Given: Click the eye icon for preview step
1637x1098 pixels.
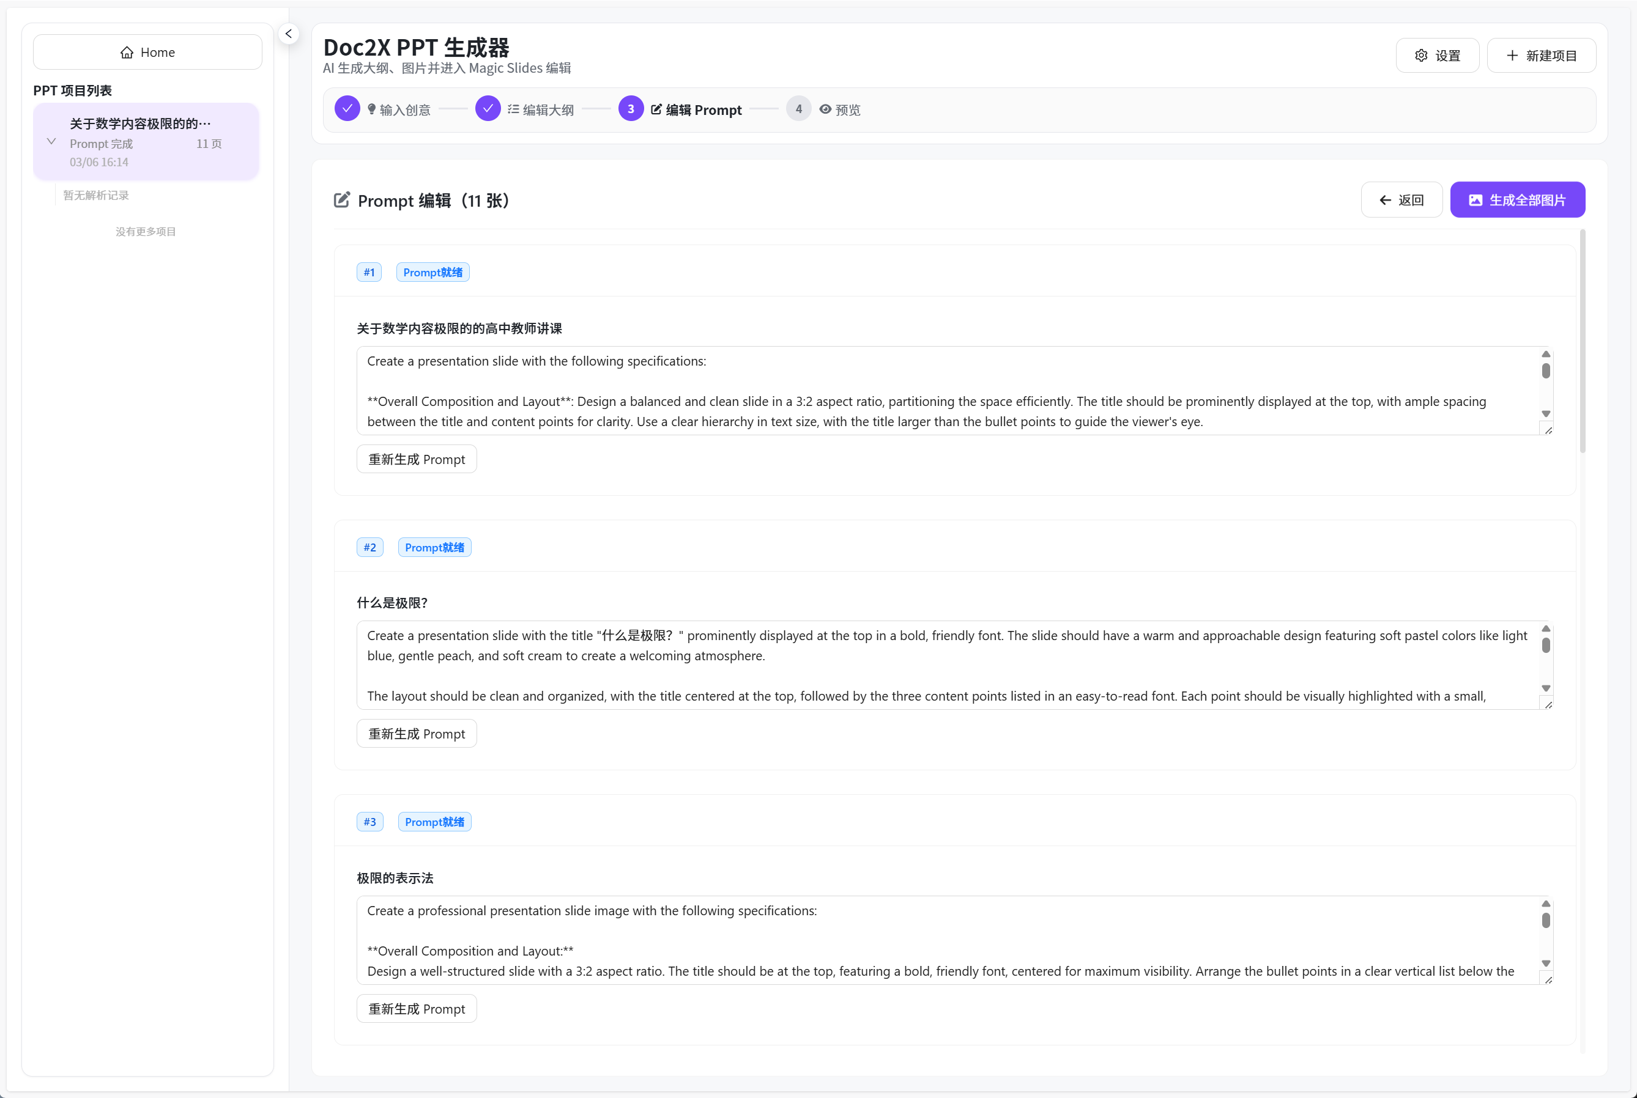Looking at the screenshot, I should pyautogui.click(x=826, y=109).
